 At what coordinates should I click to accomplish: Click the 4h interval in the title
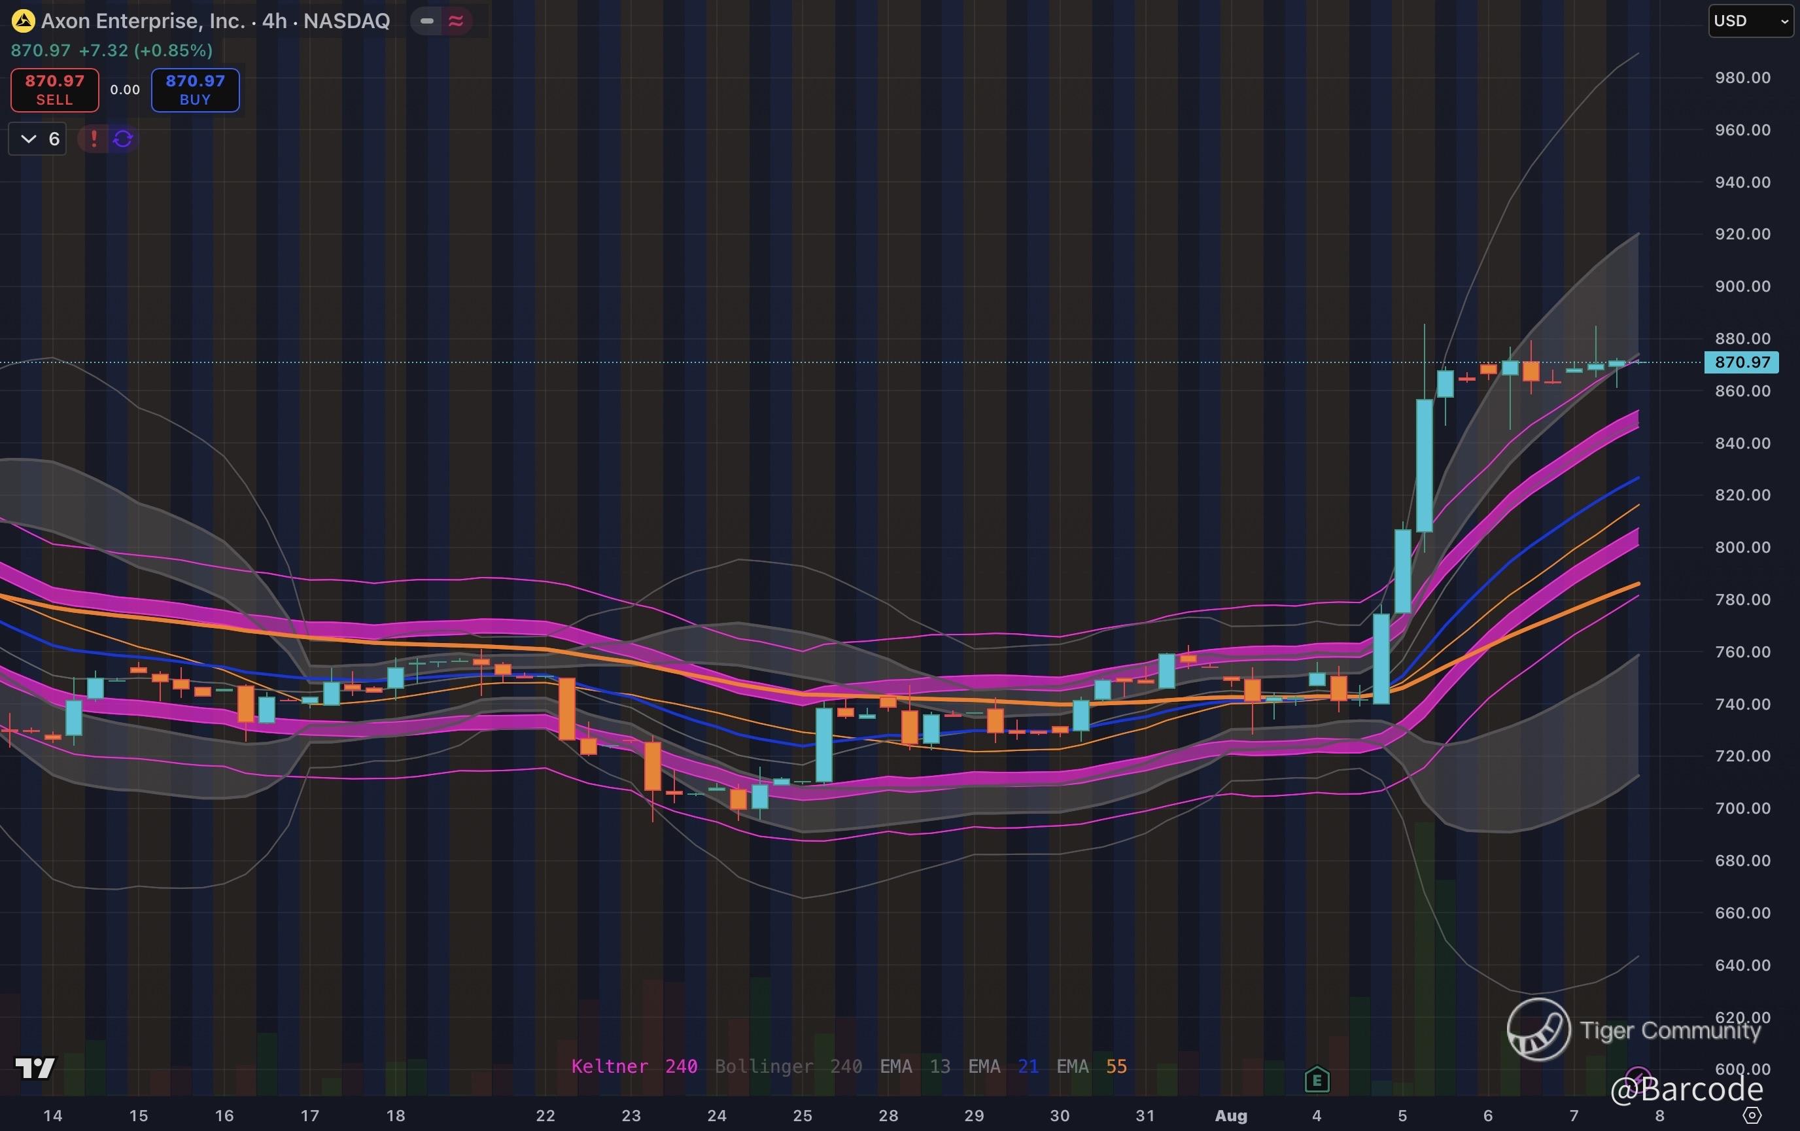(274, 21)
